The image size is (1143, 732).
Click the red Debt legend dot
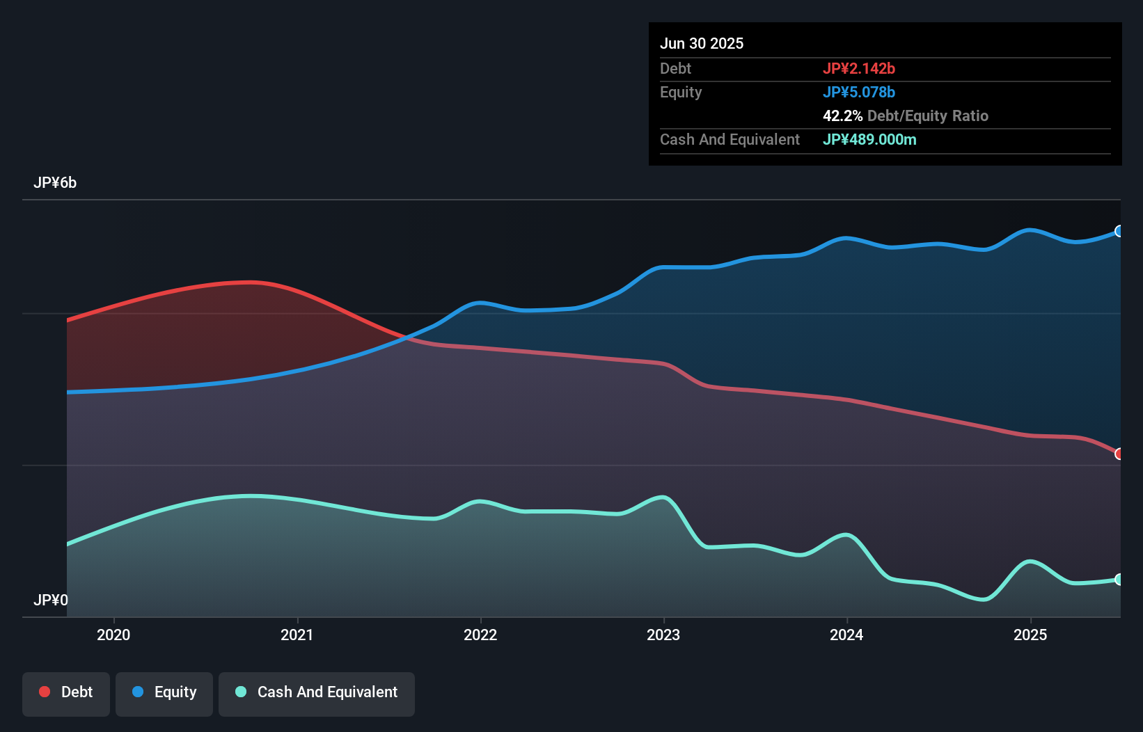(x=44, y=692)
